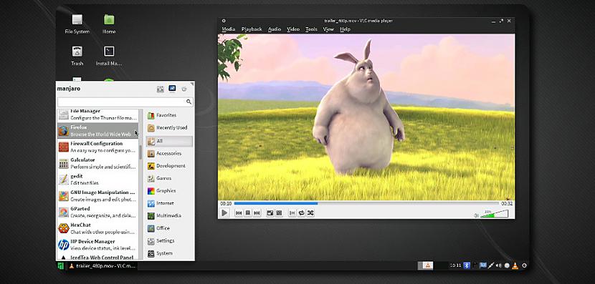Viewport: 595px width, 284px height.
Task: Skip to next track in VLC
Action: click(257, 213)
